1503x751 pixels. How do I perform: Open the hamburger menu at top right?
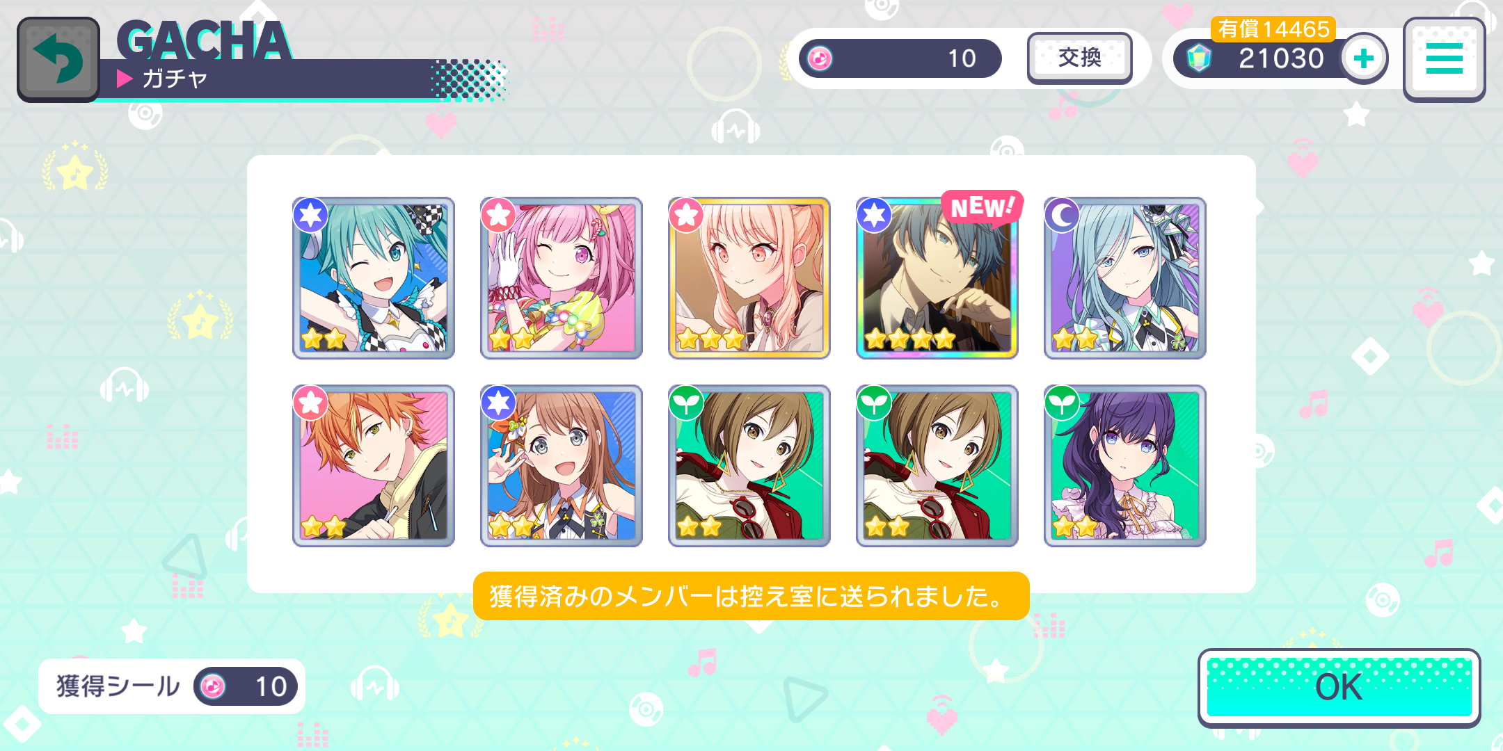click(x=1444, y=59)
